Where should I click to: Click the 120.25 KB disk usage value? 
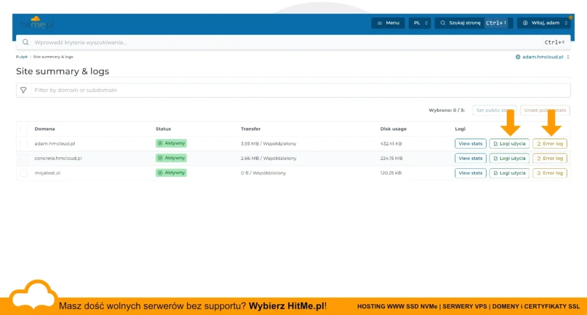click(391, 173)
